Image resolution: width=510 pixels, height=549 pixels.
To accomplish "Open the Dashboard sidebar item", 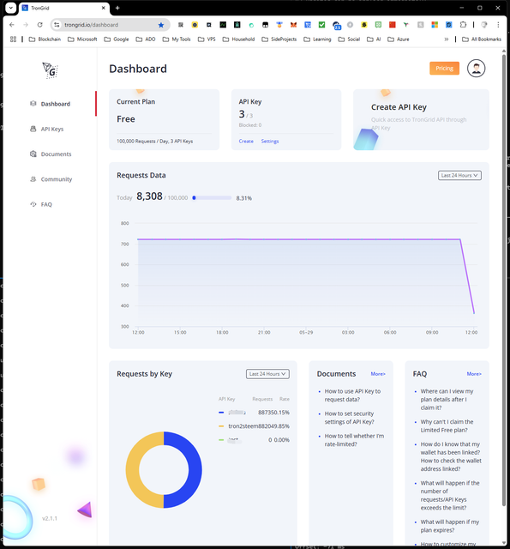I will point(50,104).
